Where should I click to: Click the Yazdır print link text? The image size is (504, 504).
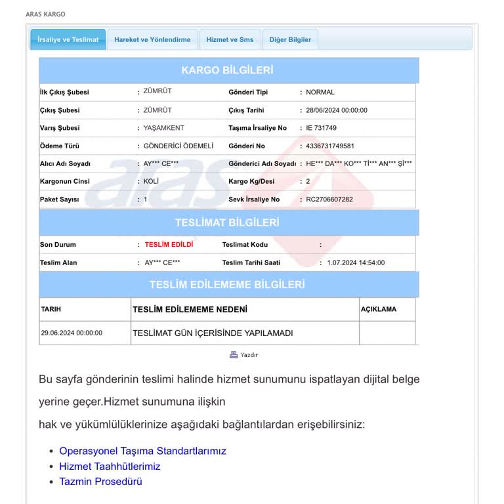click(249, 355)
